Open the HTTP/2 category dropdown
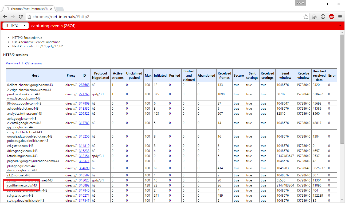The height and width of the screenshot is (203, 345). 15,26
